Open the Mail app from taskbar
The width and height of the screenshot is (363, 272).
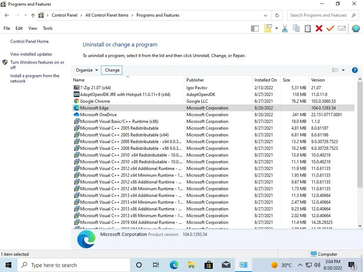pyautogui.click(x=226, y=265)
